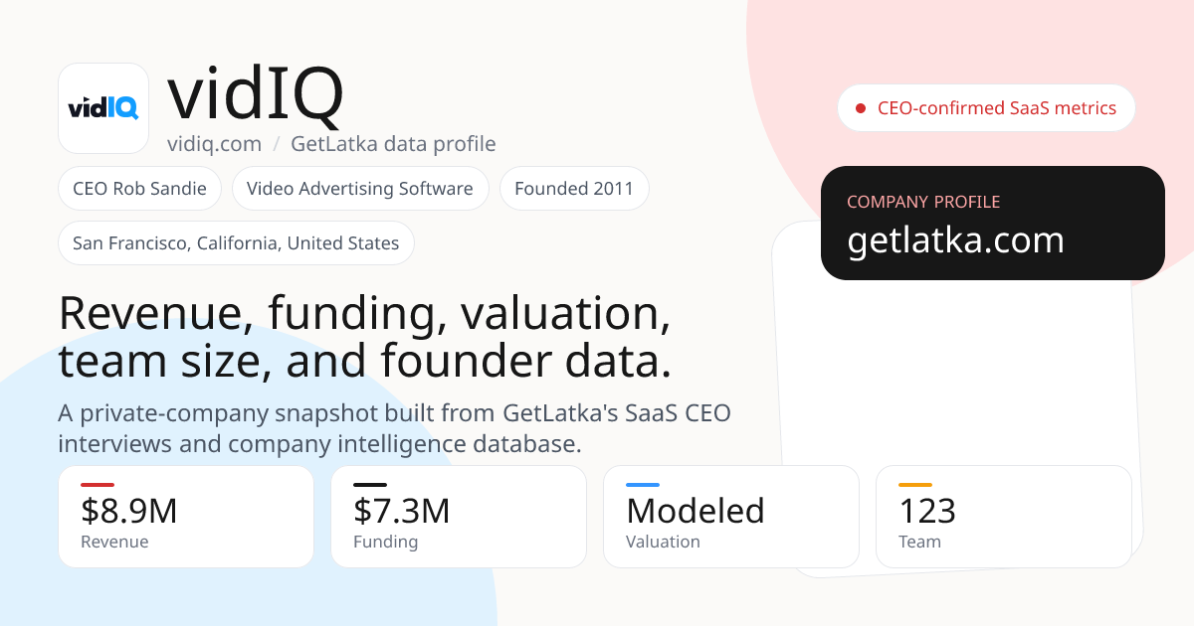Screen dimensions: 1194x626
Task: Open the $8.9M Revenue card
Action: pos(186,517)
